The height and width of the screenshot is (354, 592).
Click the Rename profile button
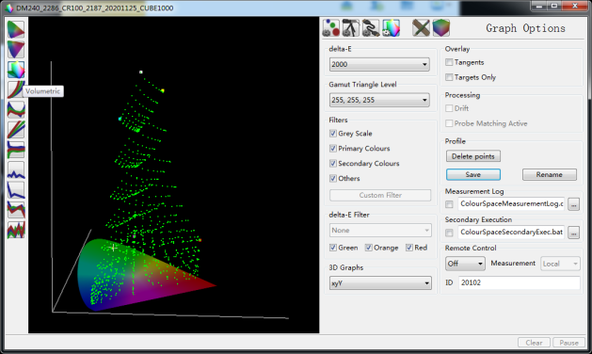pos(550,174)
